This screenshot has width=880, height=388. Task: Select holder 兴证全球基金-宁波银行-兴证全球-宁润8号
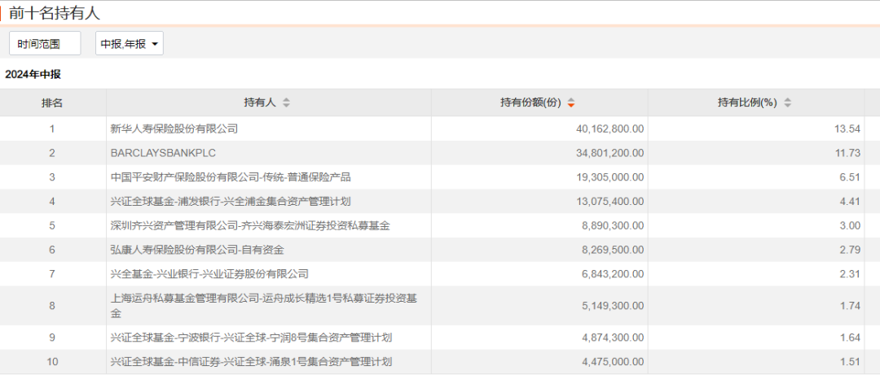point(251,338)
